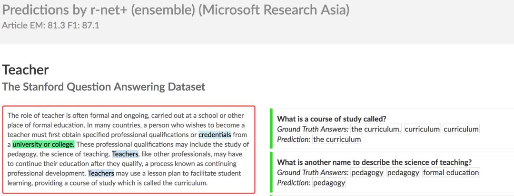514x196 pixels.
Task: Click the last "curriculum" ground truth answer box
Action: (x=461, y=129)
